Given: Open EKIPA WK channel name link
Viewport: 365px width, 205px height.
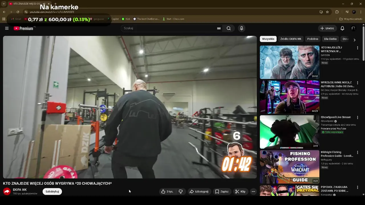Looking at the screenshot, I should pos(20,190).
